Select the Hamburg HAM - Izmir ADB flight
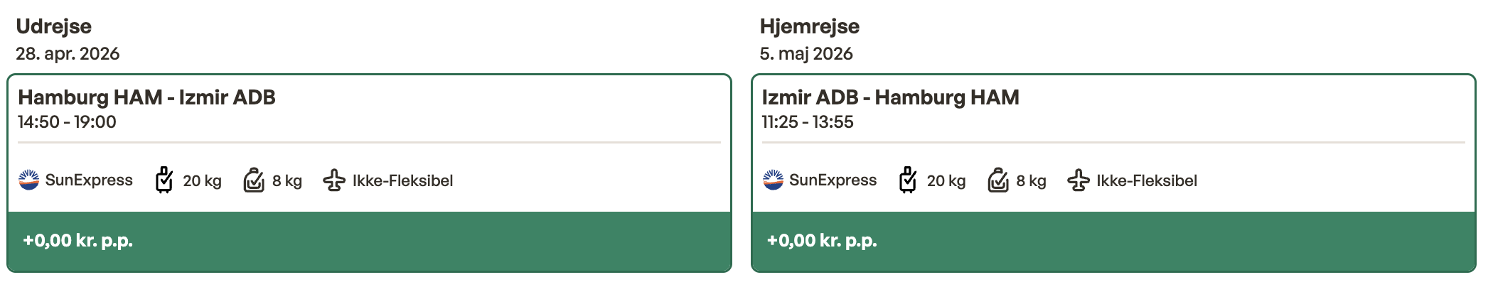Image resolution: width=1493 pixels, height=287 pixels. pyautogui.click(x=146, y=97)
